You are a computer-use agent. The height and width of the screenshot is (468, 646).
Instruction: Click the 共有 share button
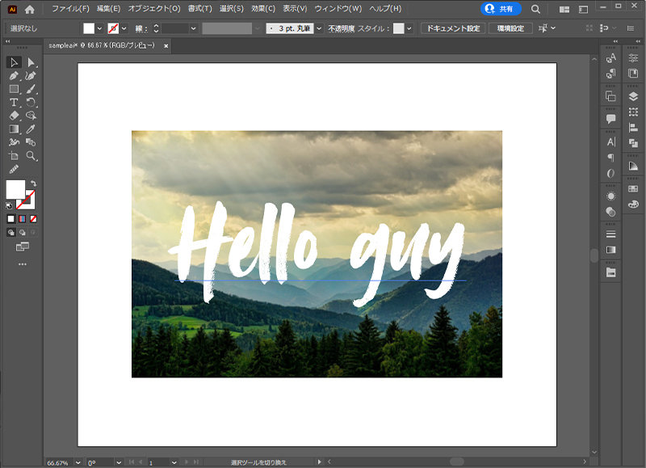click(501, 9)
